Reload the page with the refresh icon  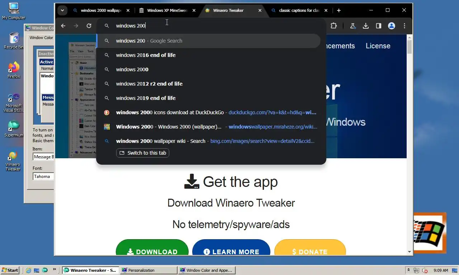click(89, 26)
